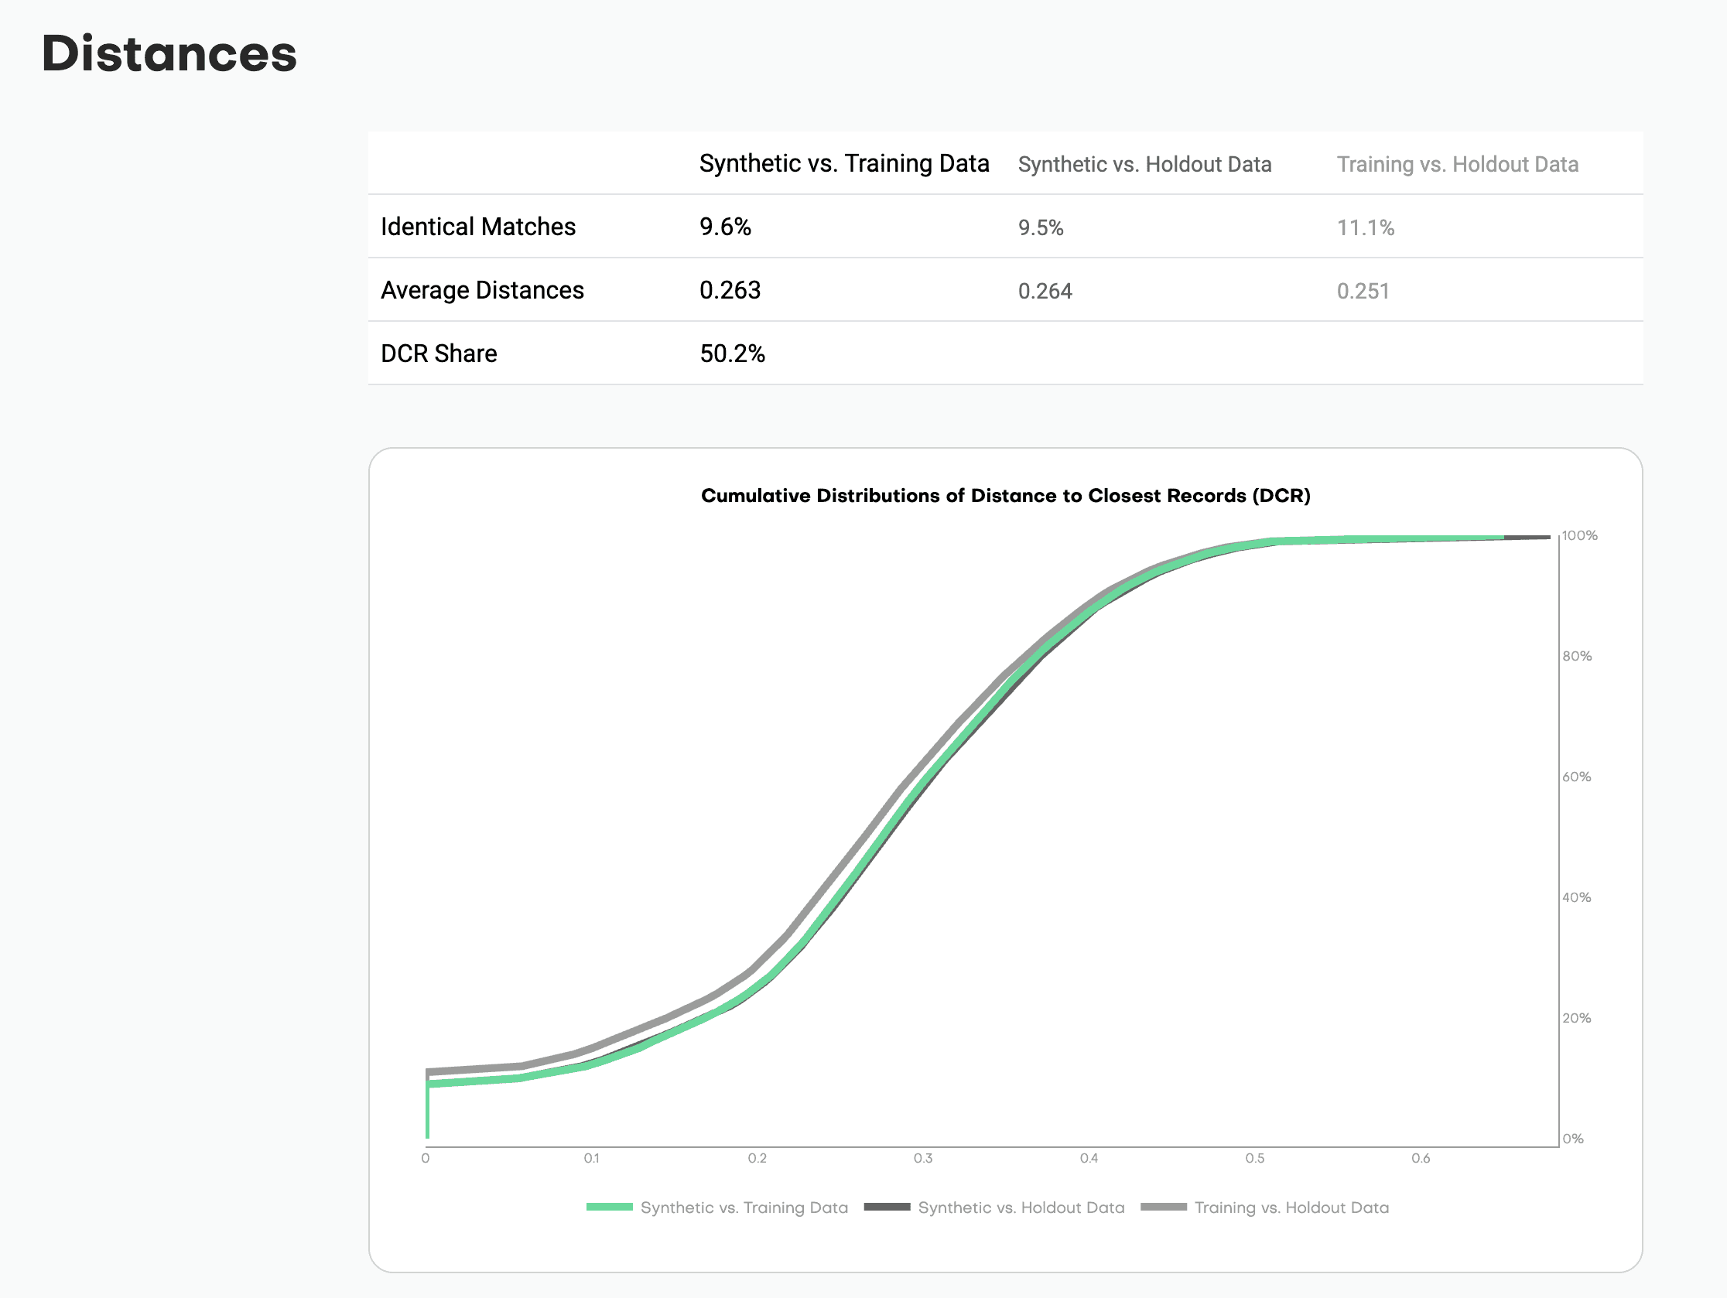This screenshot has width=1727, height=1298.
Task: Click the light gray Training vs. Holdout legend swatch
Action: [1163, 1207]
